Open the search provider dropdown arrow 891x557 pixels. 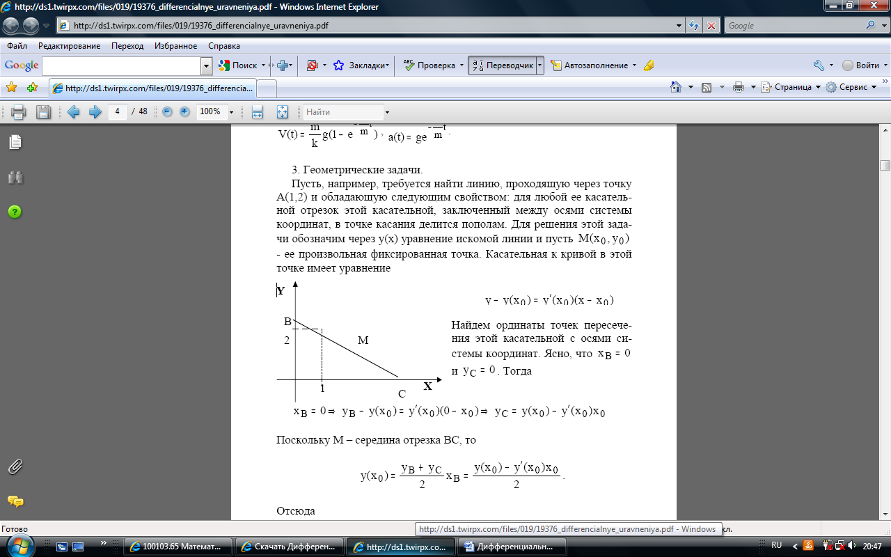(883, 26)
